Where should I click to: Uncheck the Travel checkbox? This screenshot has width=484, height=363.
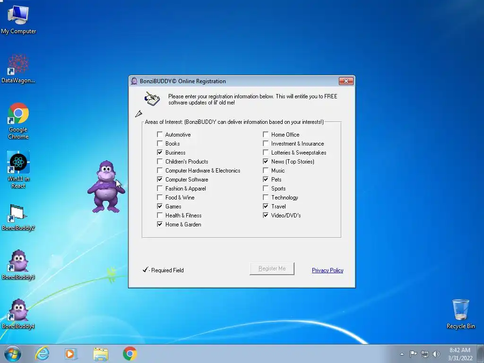pyautogui.click(x=266, y=206)
